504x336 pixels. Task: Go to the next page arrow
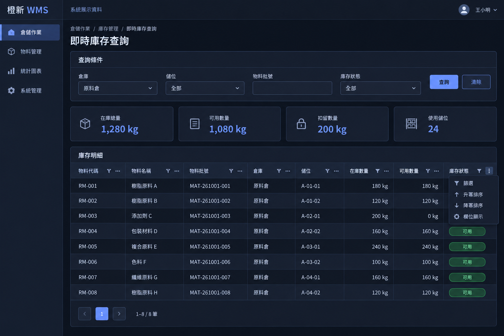click(x=119, y=314)
